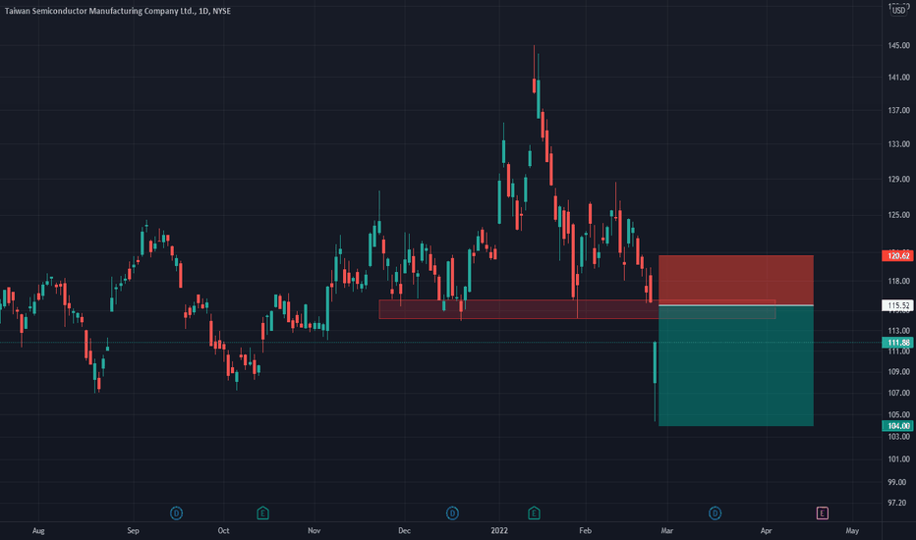Viewport: 916px width, 540px height.
Task: Click the Sep label on time axis
Action: (x=134, y=530)
